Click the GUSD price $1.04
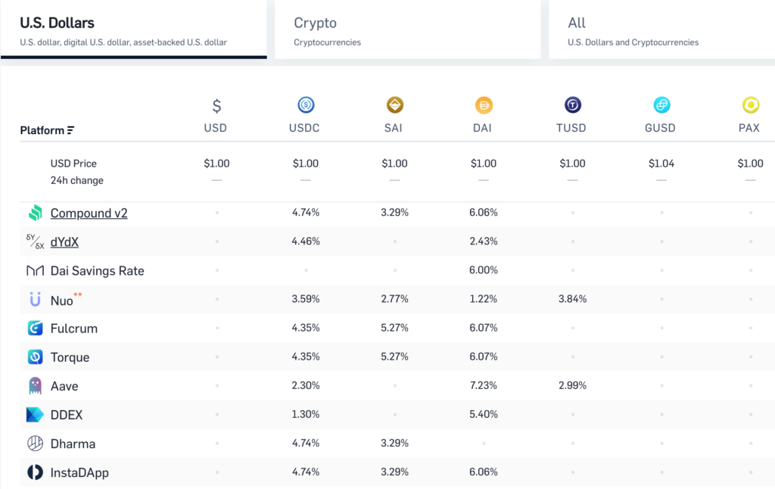775x489 pixels. [x=661, y=164]
